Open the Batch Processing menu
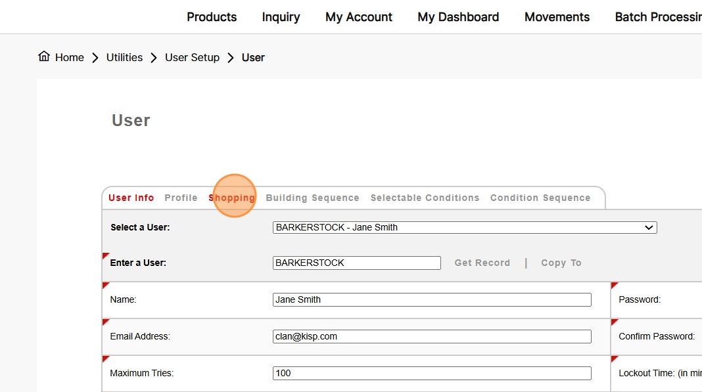The image size is (702, 392). click(x=657, y=17)
